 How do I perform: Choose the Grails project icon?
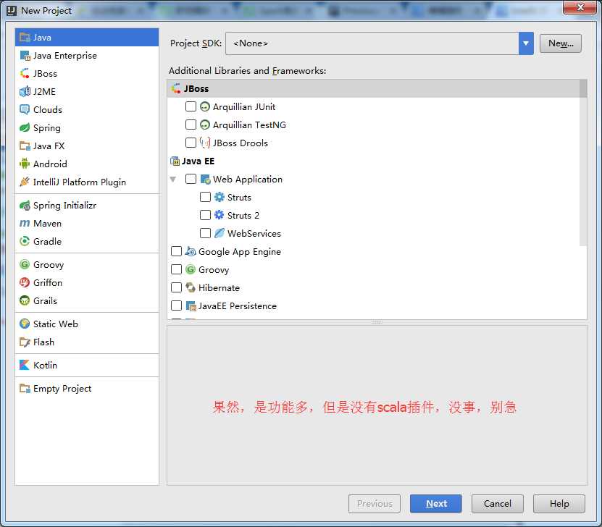(x=25, y=300)
